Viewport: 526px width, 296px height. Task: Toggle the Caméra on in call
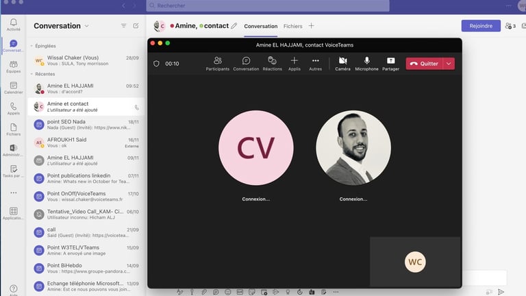pyautogui.click(x=342, y=64)
